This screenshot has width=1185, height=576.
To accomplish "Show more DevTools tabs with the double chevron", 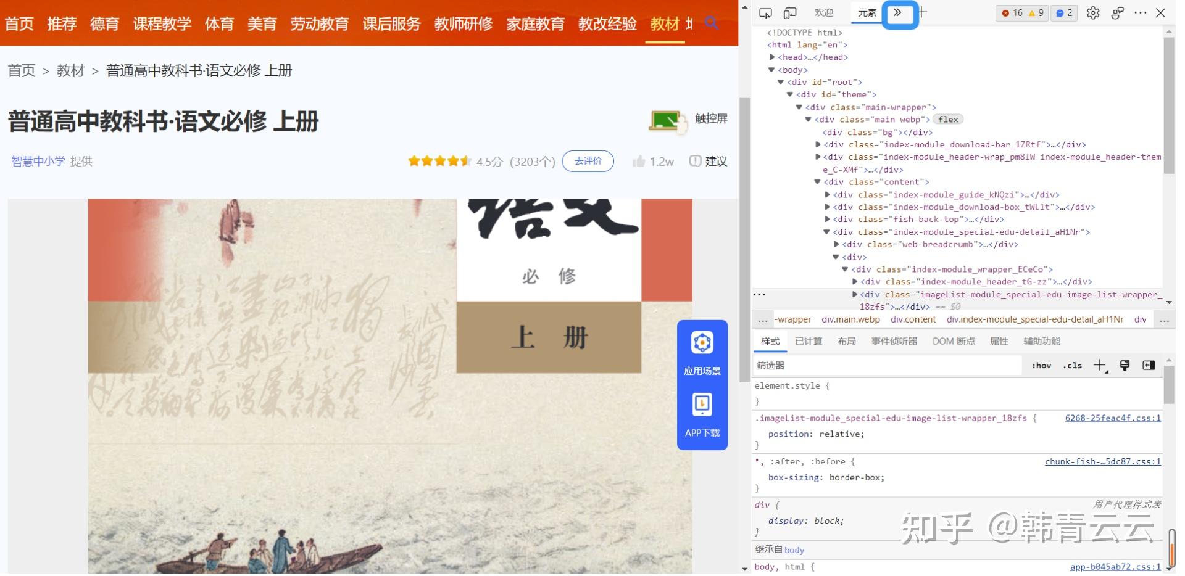I will coord(898,13).
